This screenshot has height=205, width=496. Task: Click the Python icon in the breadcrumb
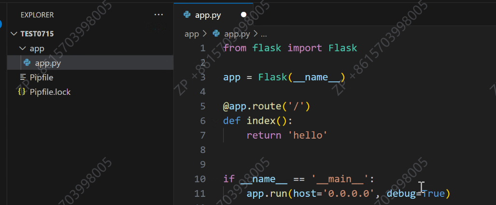[216, 33]
